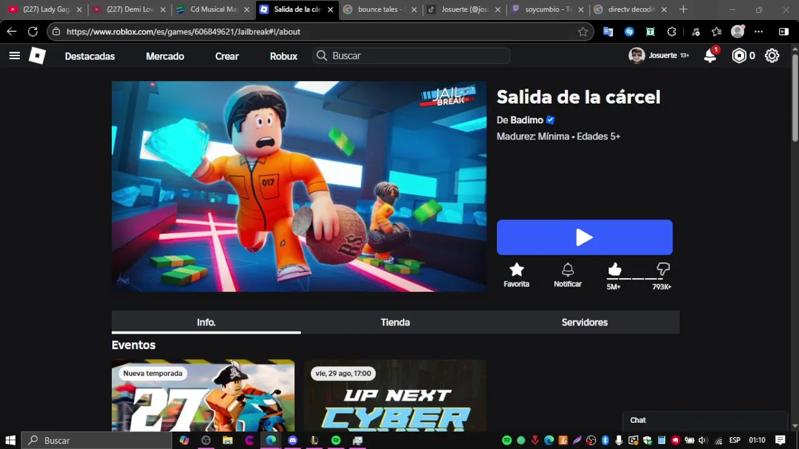Viewport: 799px width, 449px height.
Task: Switch to the bounce tales tab
Action: tap(380, 9)
